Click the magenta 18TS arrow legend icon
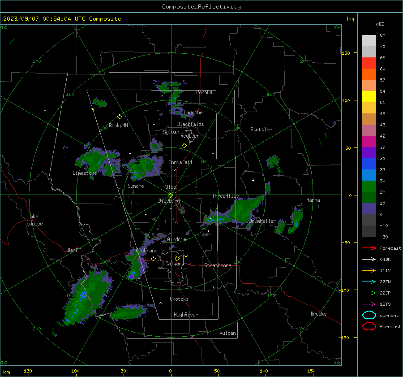 [x=369, y=304]
